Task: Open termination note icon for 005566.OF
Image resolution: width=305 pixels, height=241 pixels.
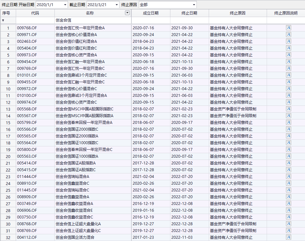Action: click(x=289, y=129)
